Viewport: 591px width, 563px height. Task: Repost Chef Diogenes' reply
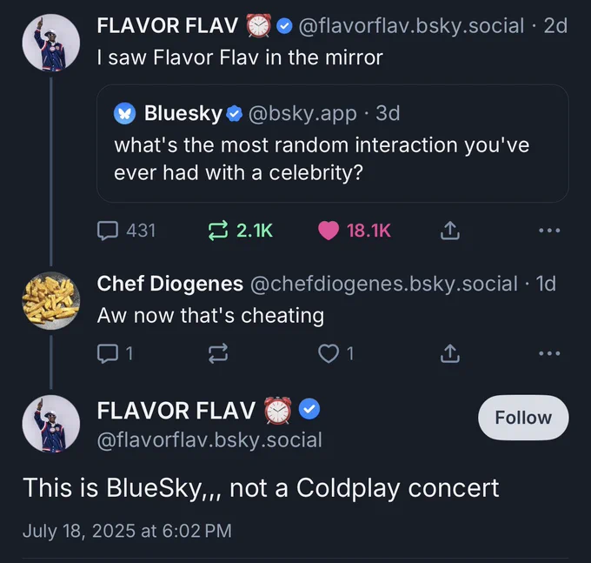[217, 353]
